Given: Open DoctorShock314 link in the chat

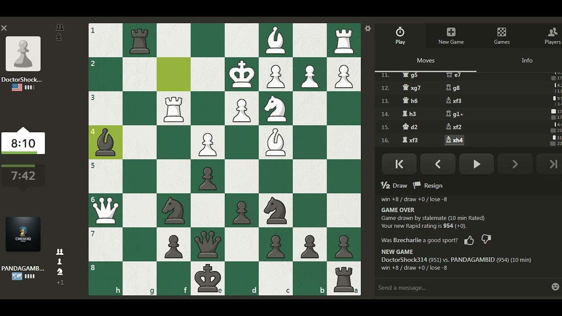Looking at the screenshot, I should click(404, 260).
